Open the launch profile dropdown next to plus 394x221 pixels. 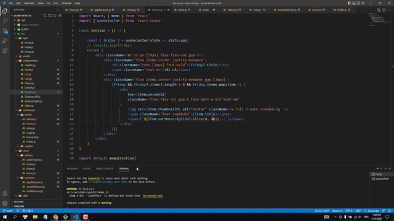(380, 169)
